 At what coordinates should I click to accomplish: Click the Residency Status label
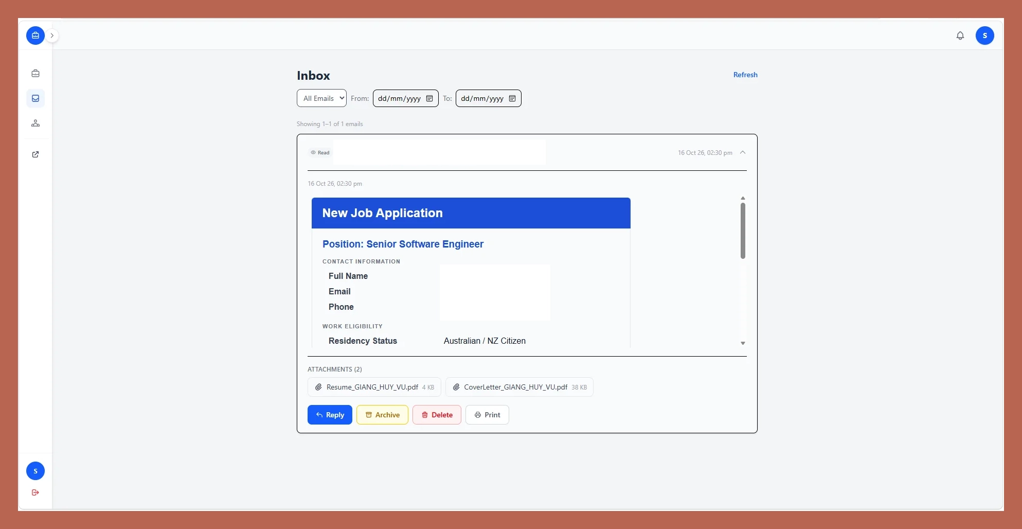(363, 341)
